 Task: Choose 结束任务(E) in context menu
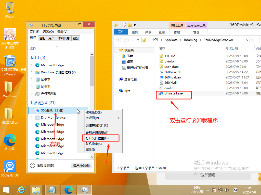tap(100, 112)
